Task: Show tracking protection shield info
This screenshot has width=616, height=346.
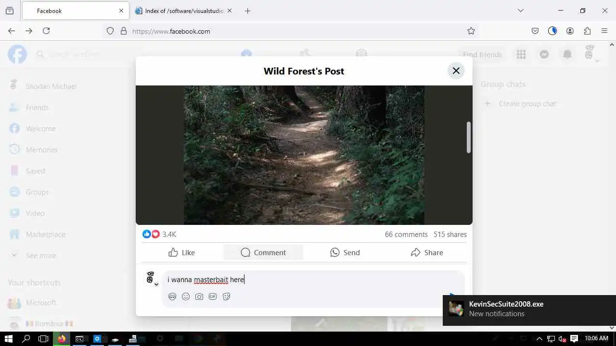Action: 110,31
